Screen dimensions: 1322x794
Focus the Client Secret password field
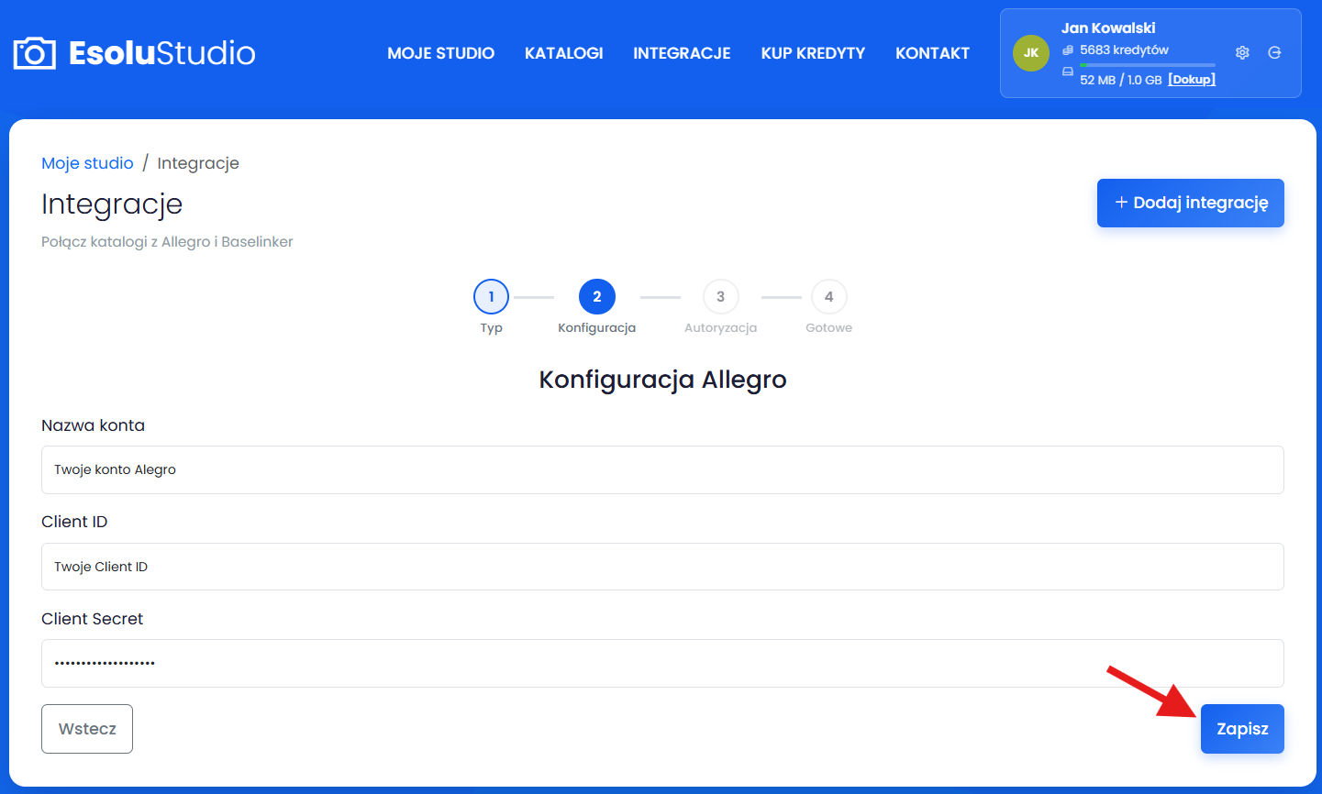(x=662, y=663)
